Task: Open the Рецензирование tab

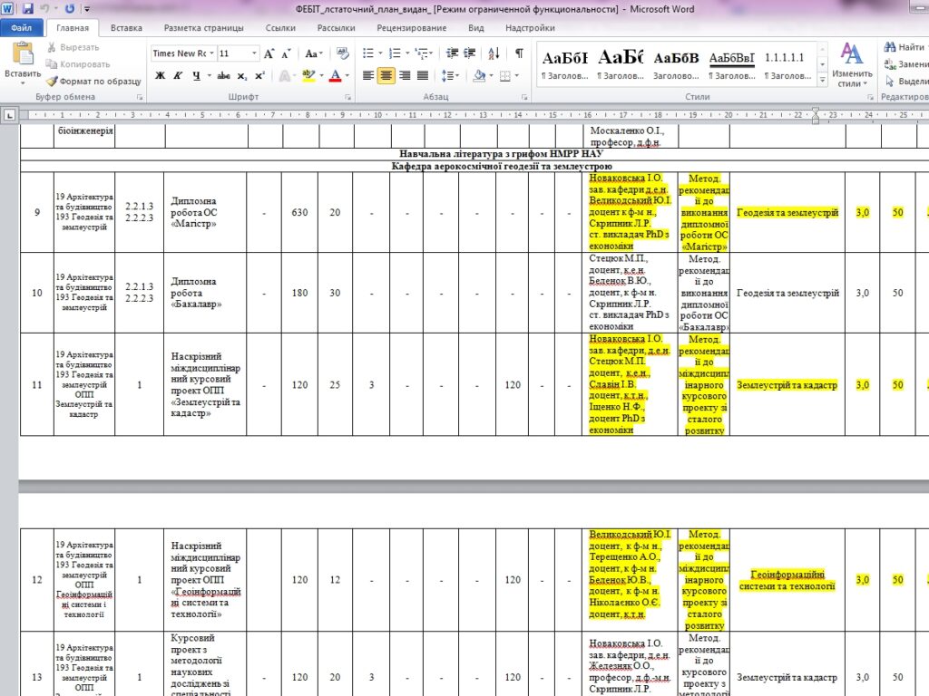Action: (x=411, y=28)
